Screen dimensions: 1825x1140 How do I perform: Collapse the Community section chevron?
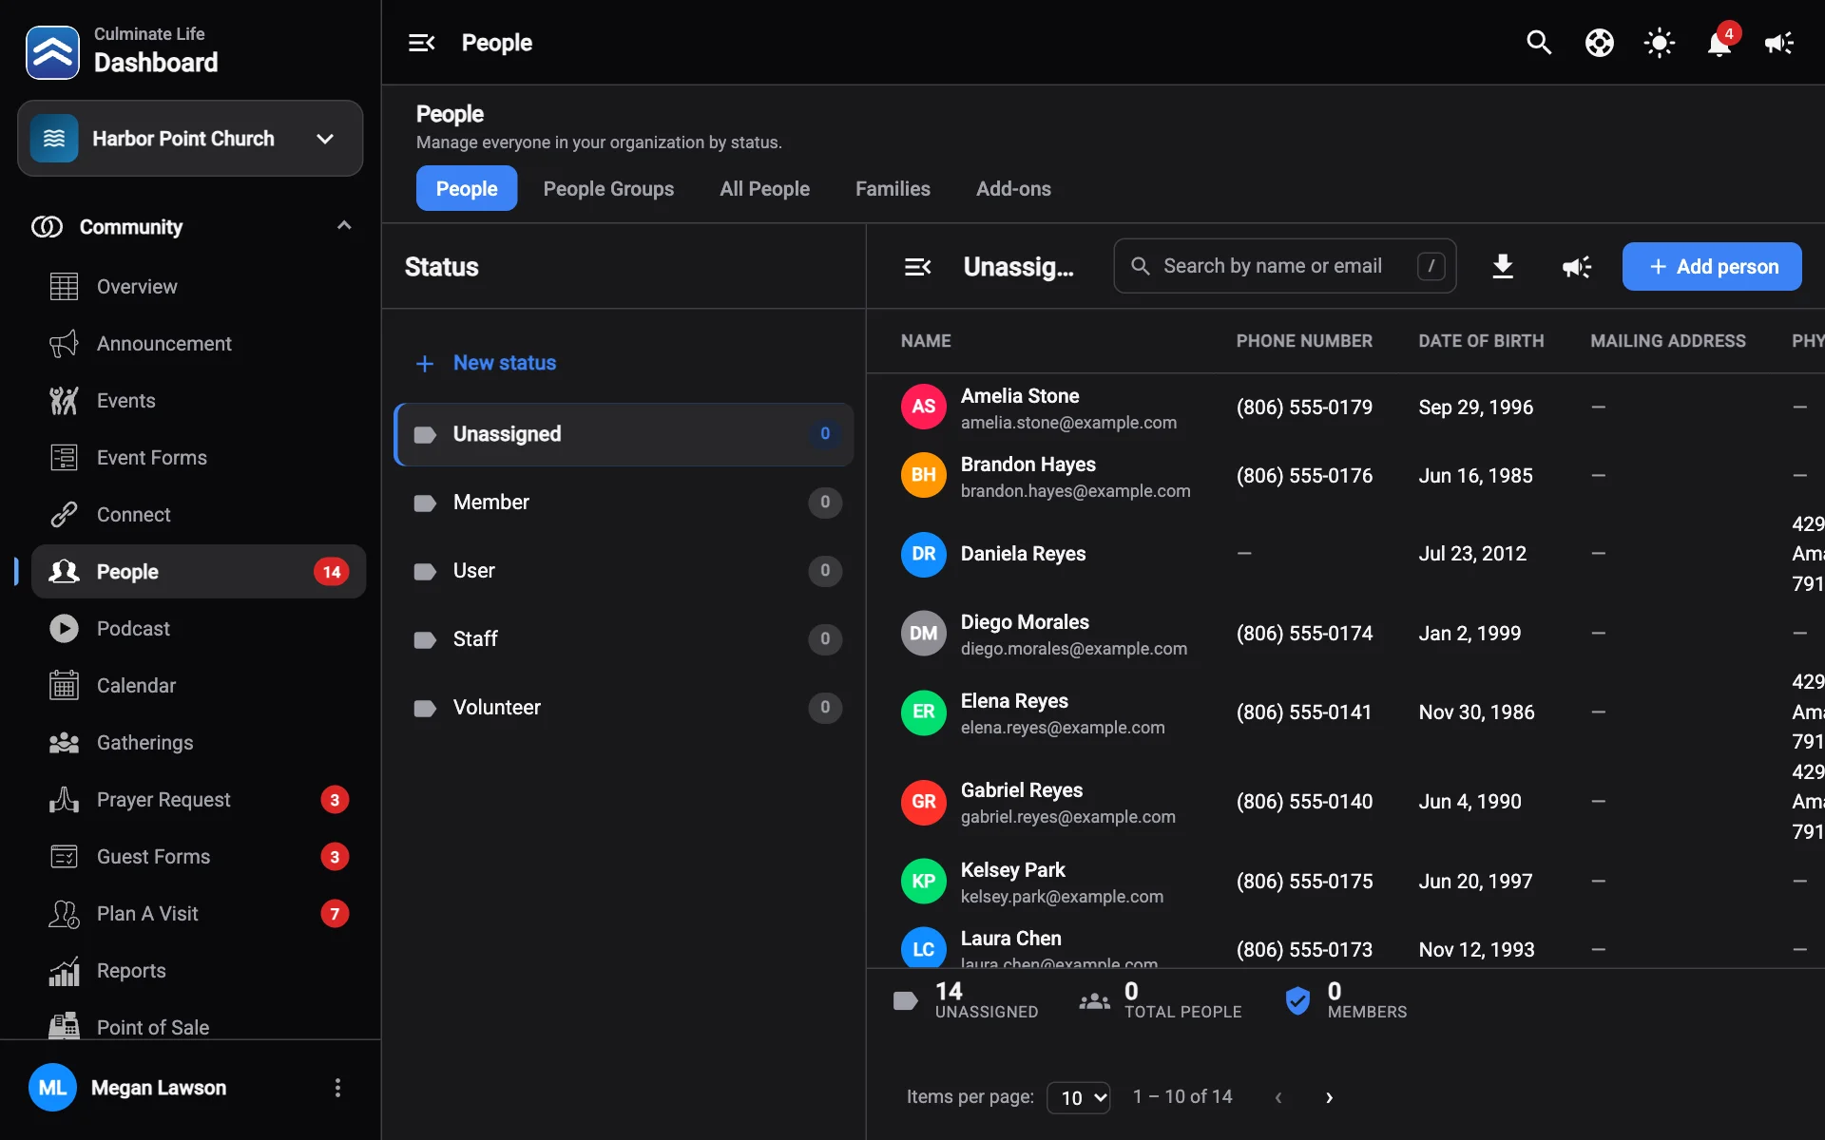tap(344, 226)
